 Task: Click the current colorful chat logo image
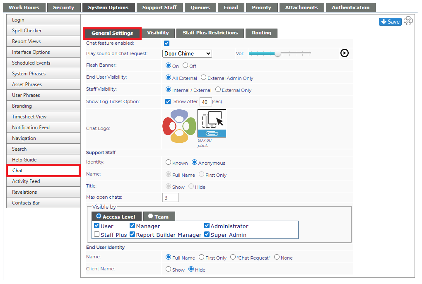click(179, 126)
